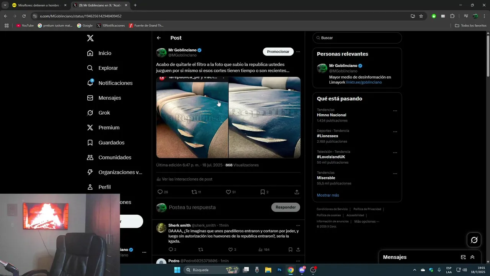Switch to Miraflores news tab
Screen dimensions: 490x276
pyautogui.click(x=39, y=5)
